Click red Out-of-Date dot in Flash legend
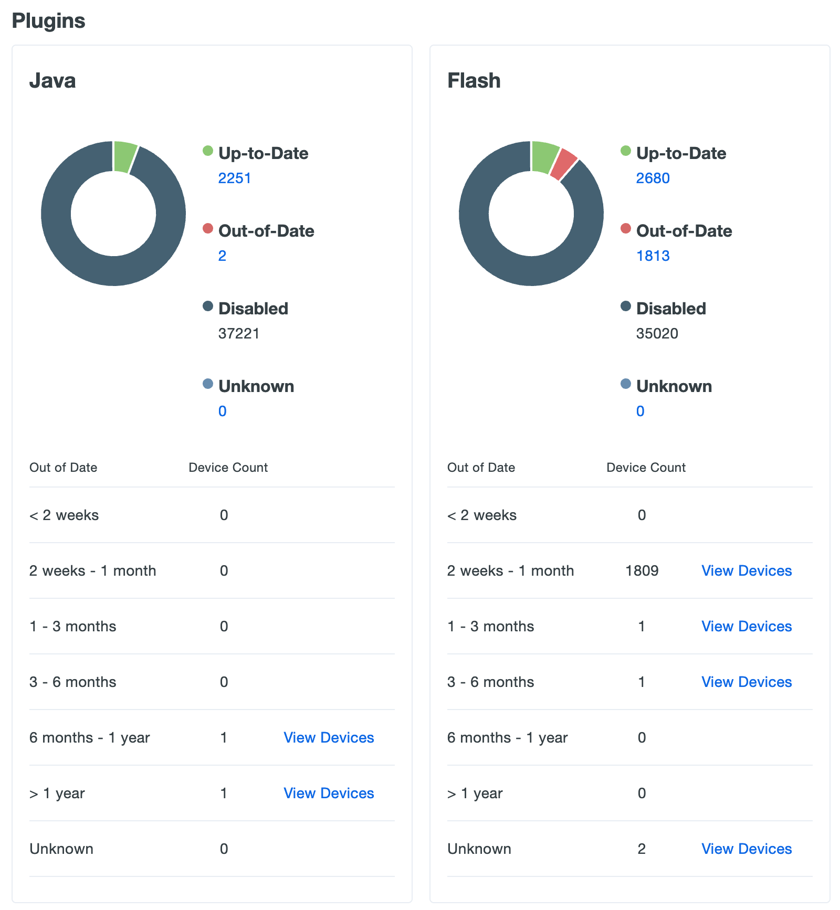Viewport: 840px width, 910px height. (x=626, y=229)
